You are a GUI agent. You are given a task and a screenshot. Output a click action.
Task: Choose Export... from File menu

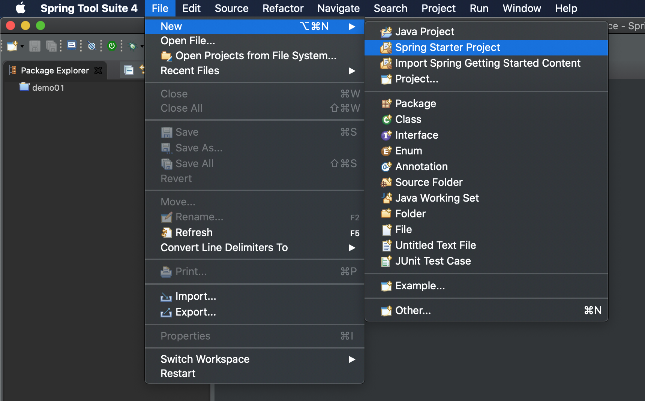[x=255, y=312]
